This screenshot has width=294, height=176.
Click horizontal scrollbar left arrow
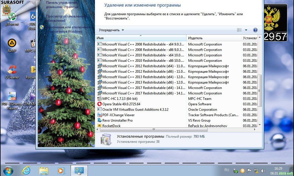[97, 129]
